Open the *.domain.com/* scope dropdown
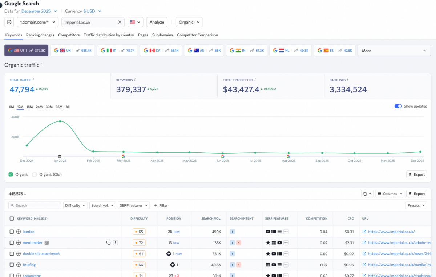This screenshot has width=436, height=277. 38,22
